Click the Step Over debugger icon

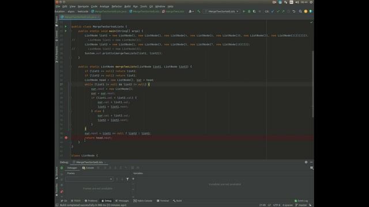point(105,168)
